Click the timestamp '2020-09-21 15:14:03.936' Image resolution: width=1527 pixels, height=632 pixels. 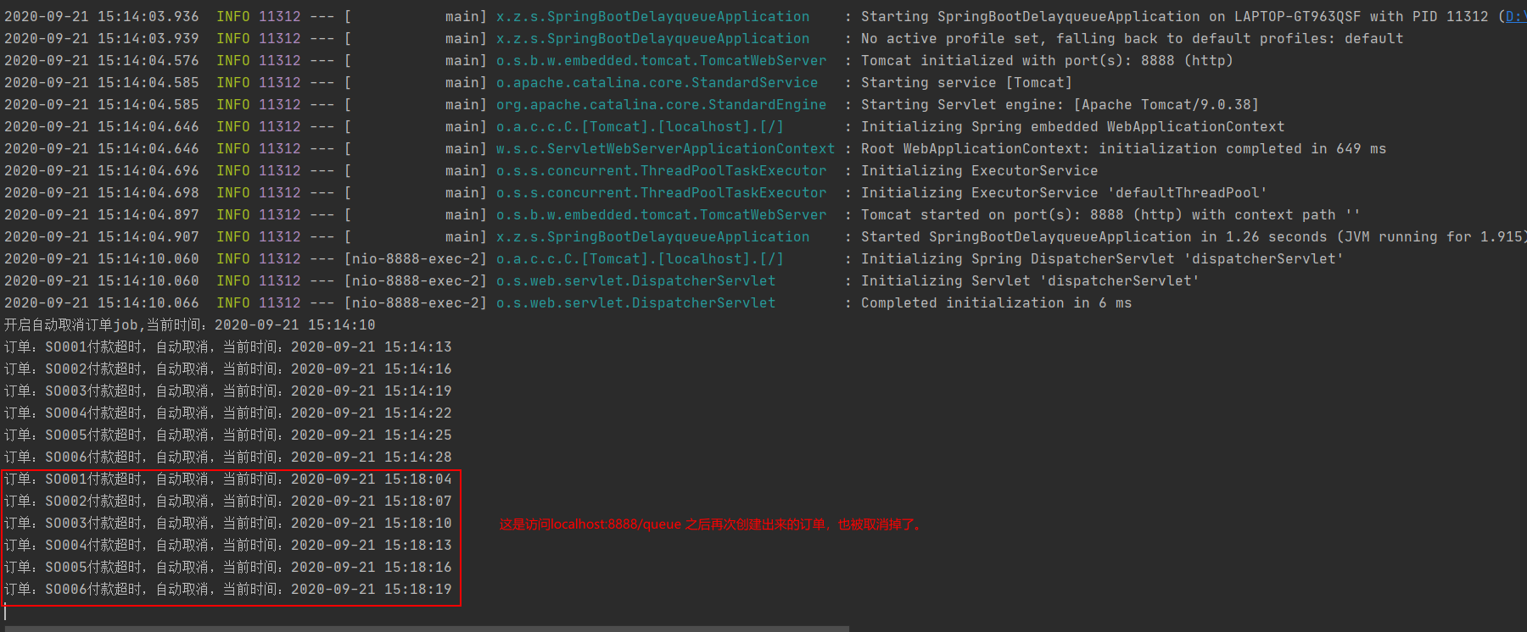102,17
